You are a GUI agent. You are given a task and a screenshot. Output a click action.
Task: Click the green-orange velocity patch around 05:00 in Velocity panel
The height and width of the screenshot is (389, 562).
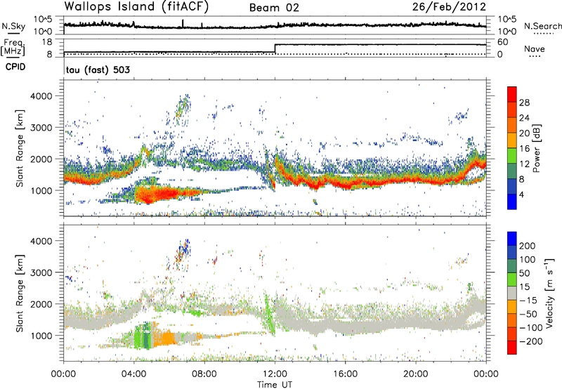(154, 336)
